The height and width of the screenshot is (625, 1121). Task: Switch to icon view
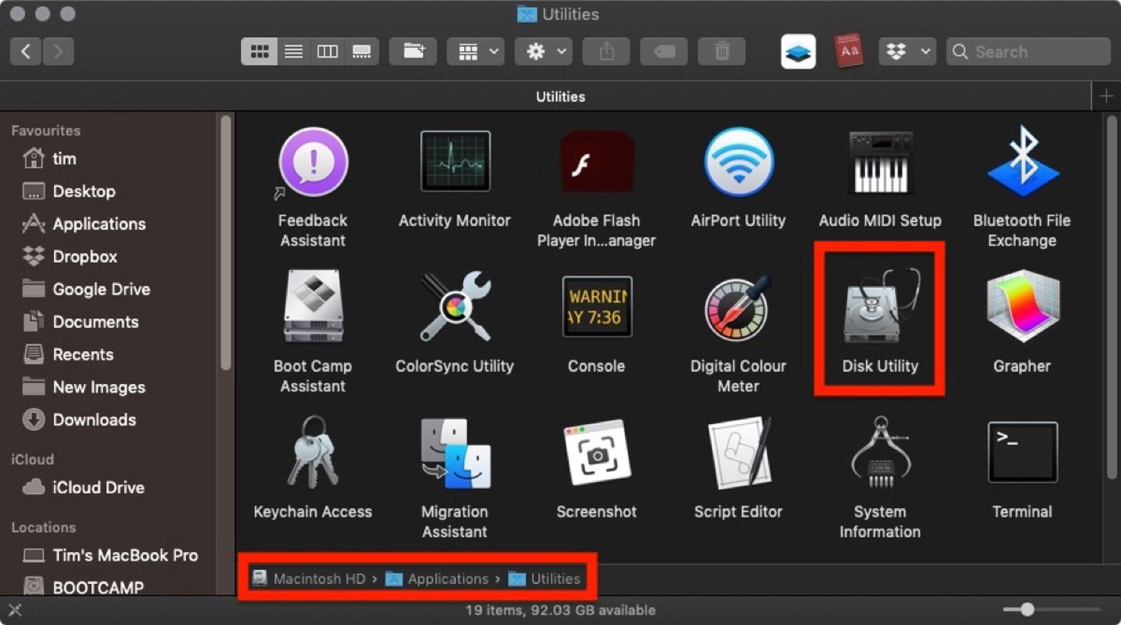click(259, 51)
